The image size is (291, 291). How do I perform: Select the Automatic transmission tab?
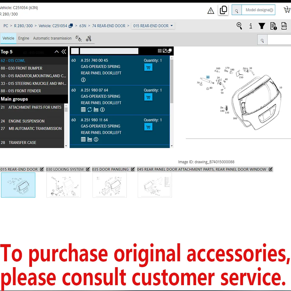52,38
